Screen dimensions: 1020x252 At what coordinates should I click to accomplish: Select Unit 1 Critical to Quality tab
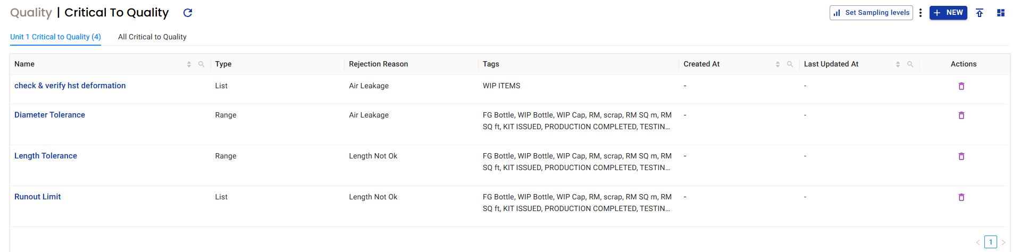(x=55, y=37)
